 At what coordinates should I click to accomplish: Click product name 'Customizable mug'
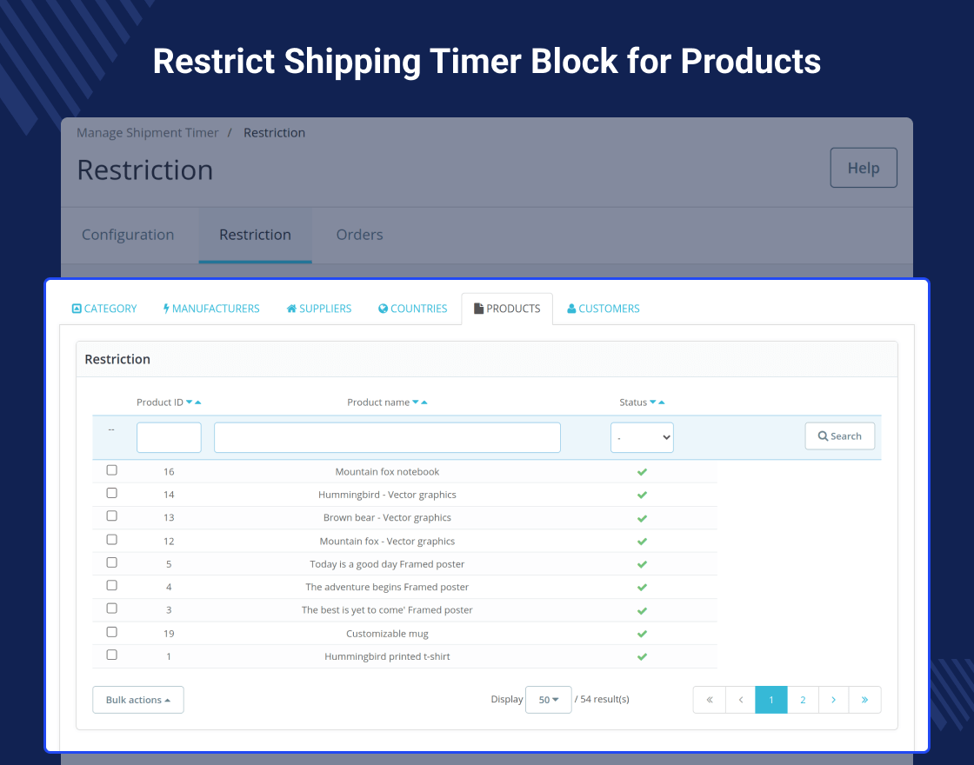click(387, 634)
